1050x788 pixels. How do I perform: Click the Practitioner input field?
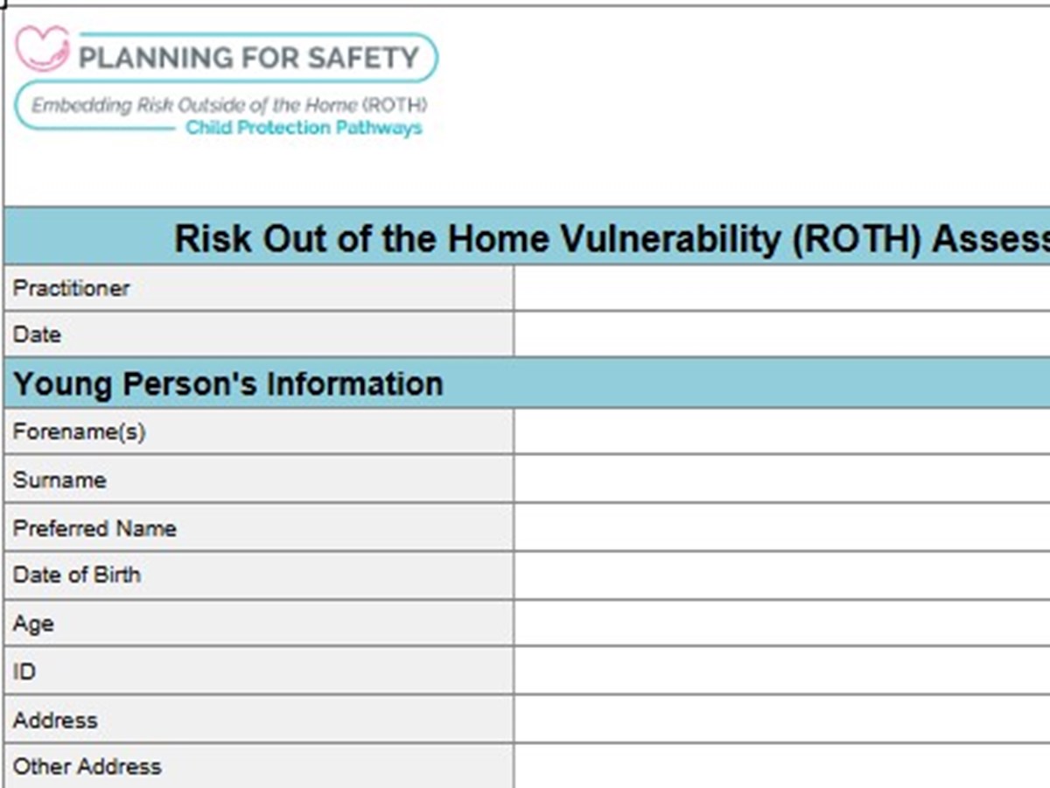click(x=781, y=288)
